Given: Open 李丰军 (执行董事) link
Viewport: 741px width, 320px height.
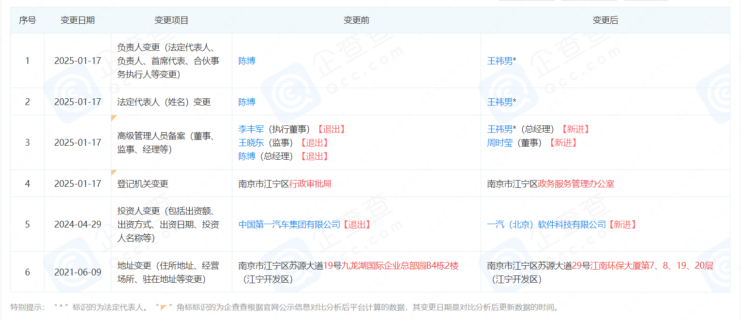Looking at the screenshot, I should 251,129.
